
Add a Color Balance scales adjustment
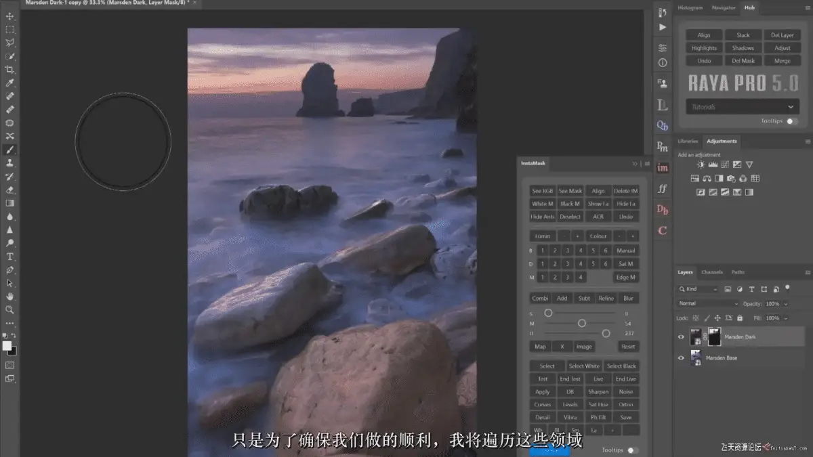tap(707, 179)
